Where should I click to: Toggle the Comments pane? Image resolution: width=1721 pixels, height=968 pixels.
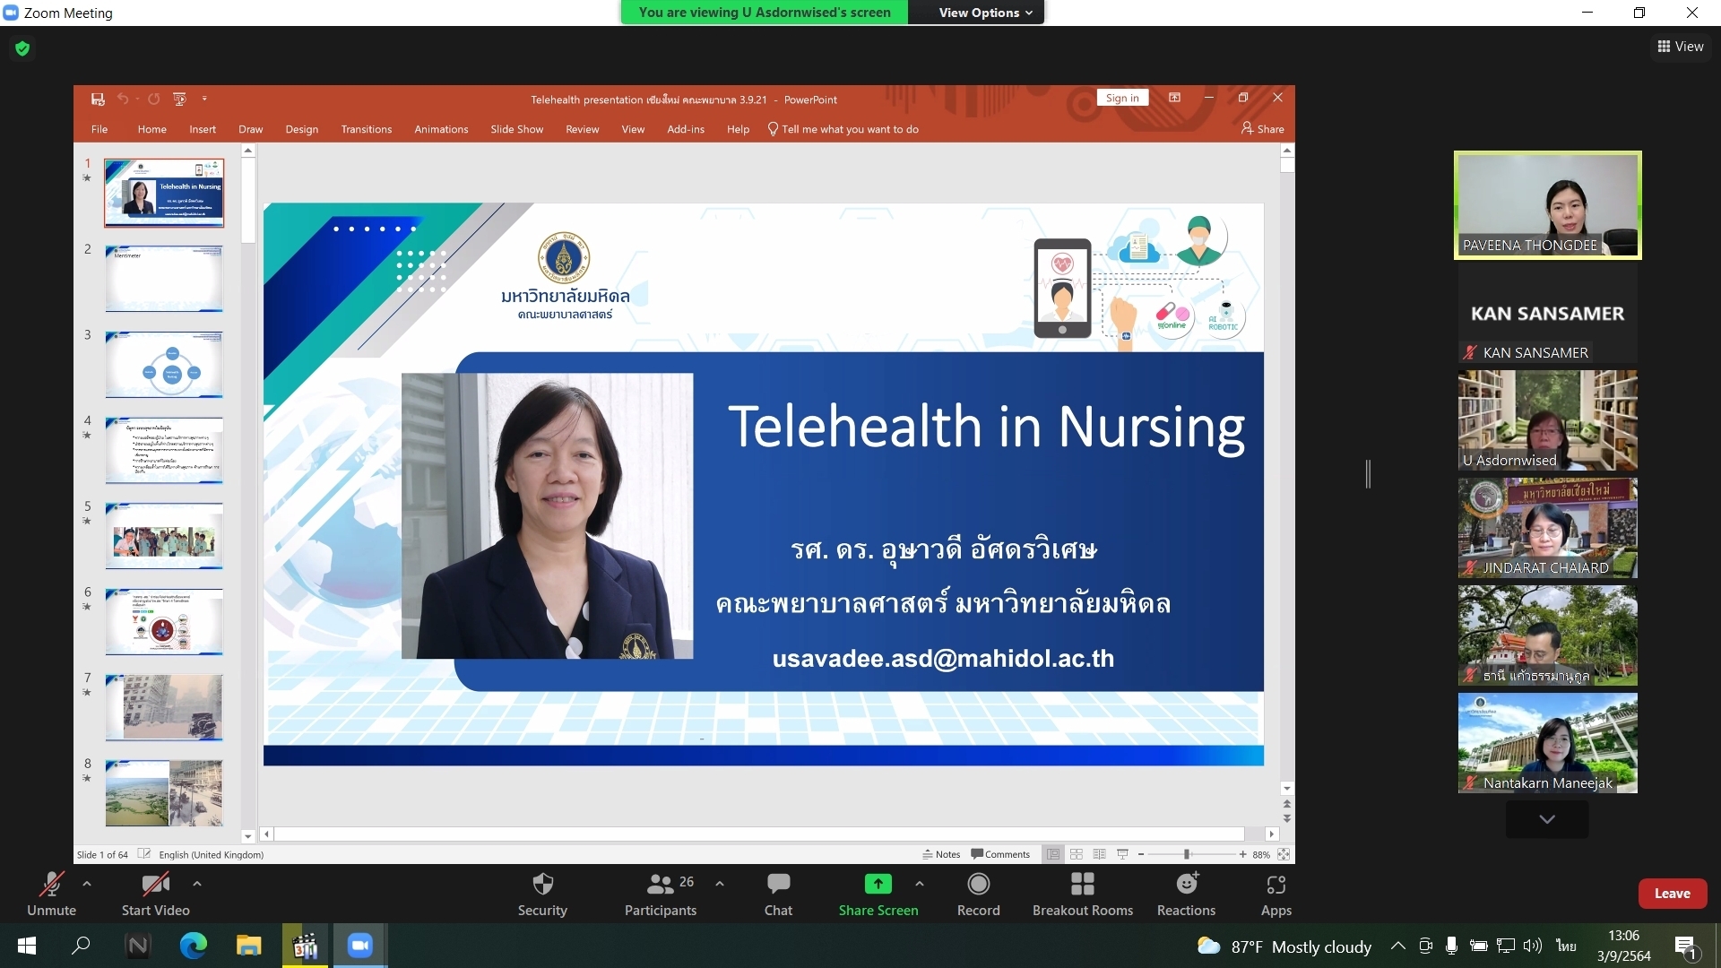point(1000,854)
